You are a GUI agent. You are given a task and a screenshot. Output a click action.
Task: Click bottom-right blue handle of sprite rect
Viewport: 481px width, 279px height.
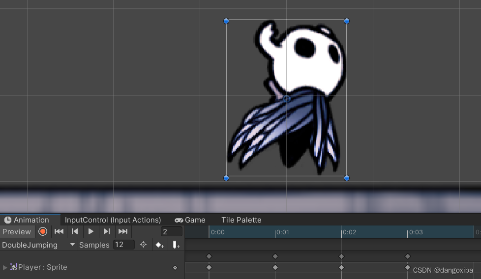pyautogui.click(x=347, y=178)
